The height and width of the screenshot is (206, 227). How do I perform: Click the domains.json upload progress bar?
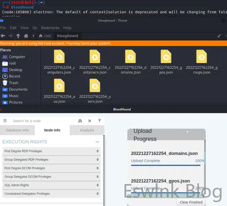(166, 165)
